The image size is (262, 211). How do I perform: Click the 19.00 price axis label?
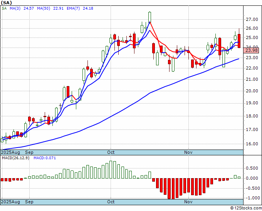point(252,103)
